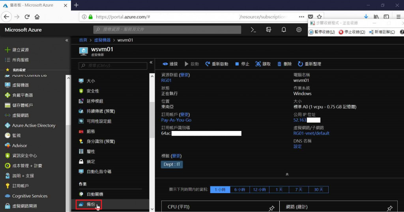Click 刪除 to delete the VM
Image resolution: width=404 pixels, height=212 pixels.
coord(284,64)
